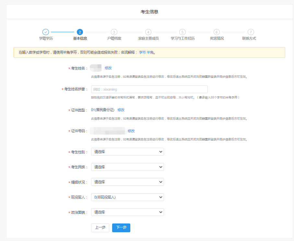The image size is (294, 241).
Task: Open the 字节 explanation link
Action: (142, 52)
